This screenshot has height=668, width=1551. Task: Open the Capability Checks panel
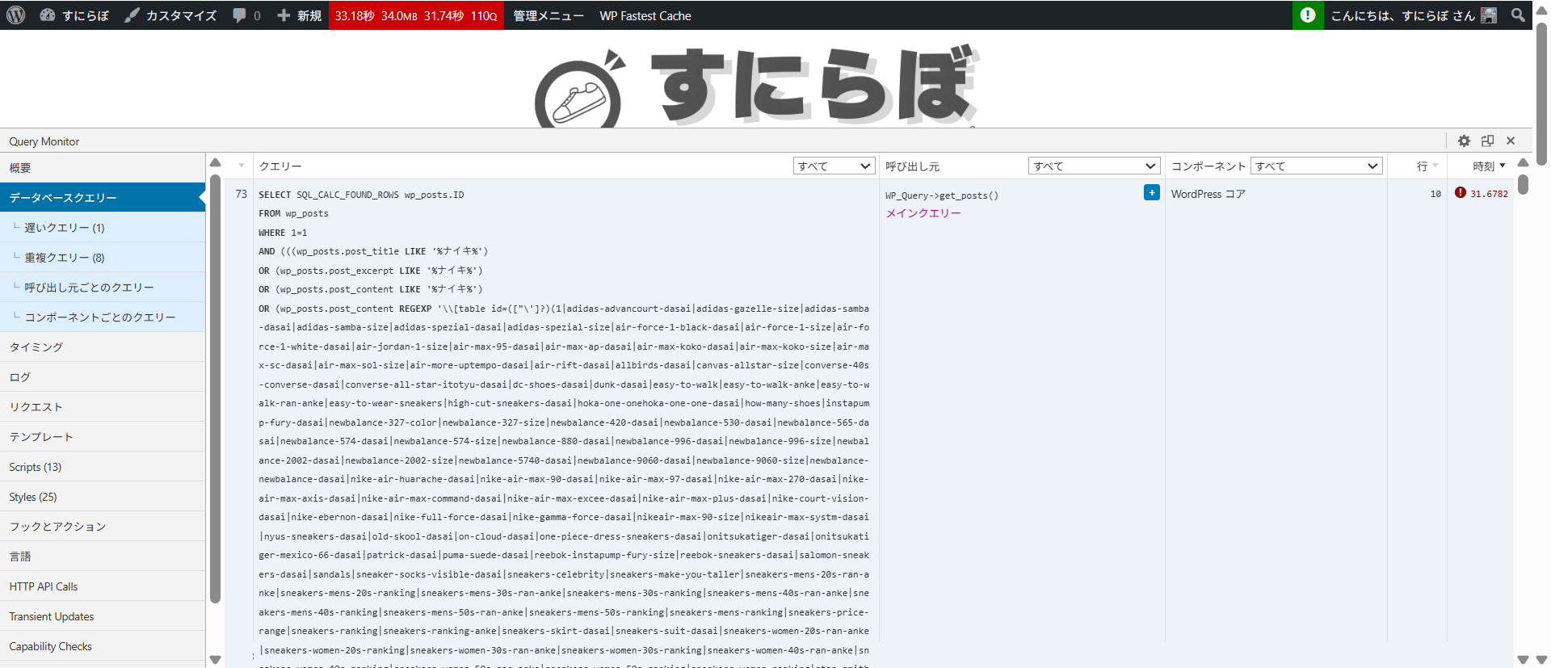pos(103,646)
